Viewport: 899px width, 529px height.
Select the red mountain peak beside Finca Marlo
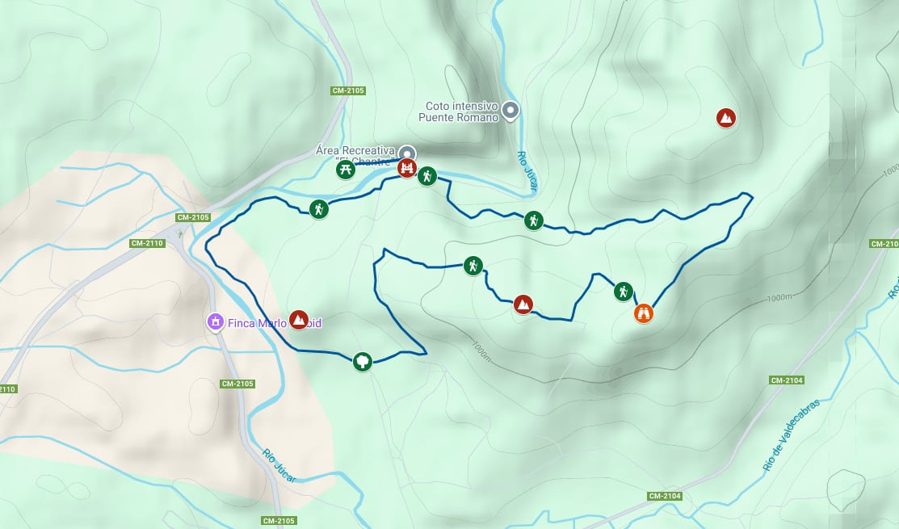tap(298, 319)
